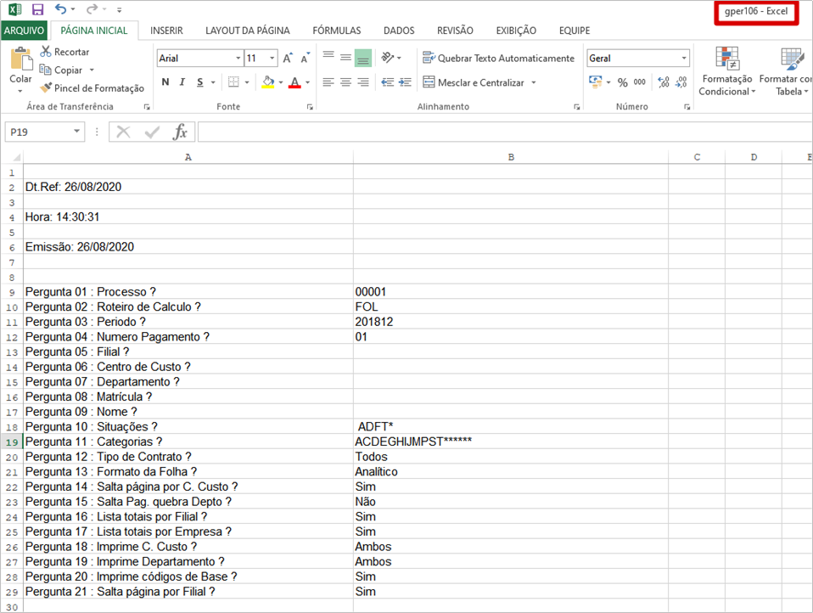Click the Copiar button
The width and height of the screenshot is (813, 613).
coord(62,70)
